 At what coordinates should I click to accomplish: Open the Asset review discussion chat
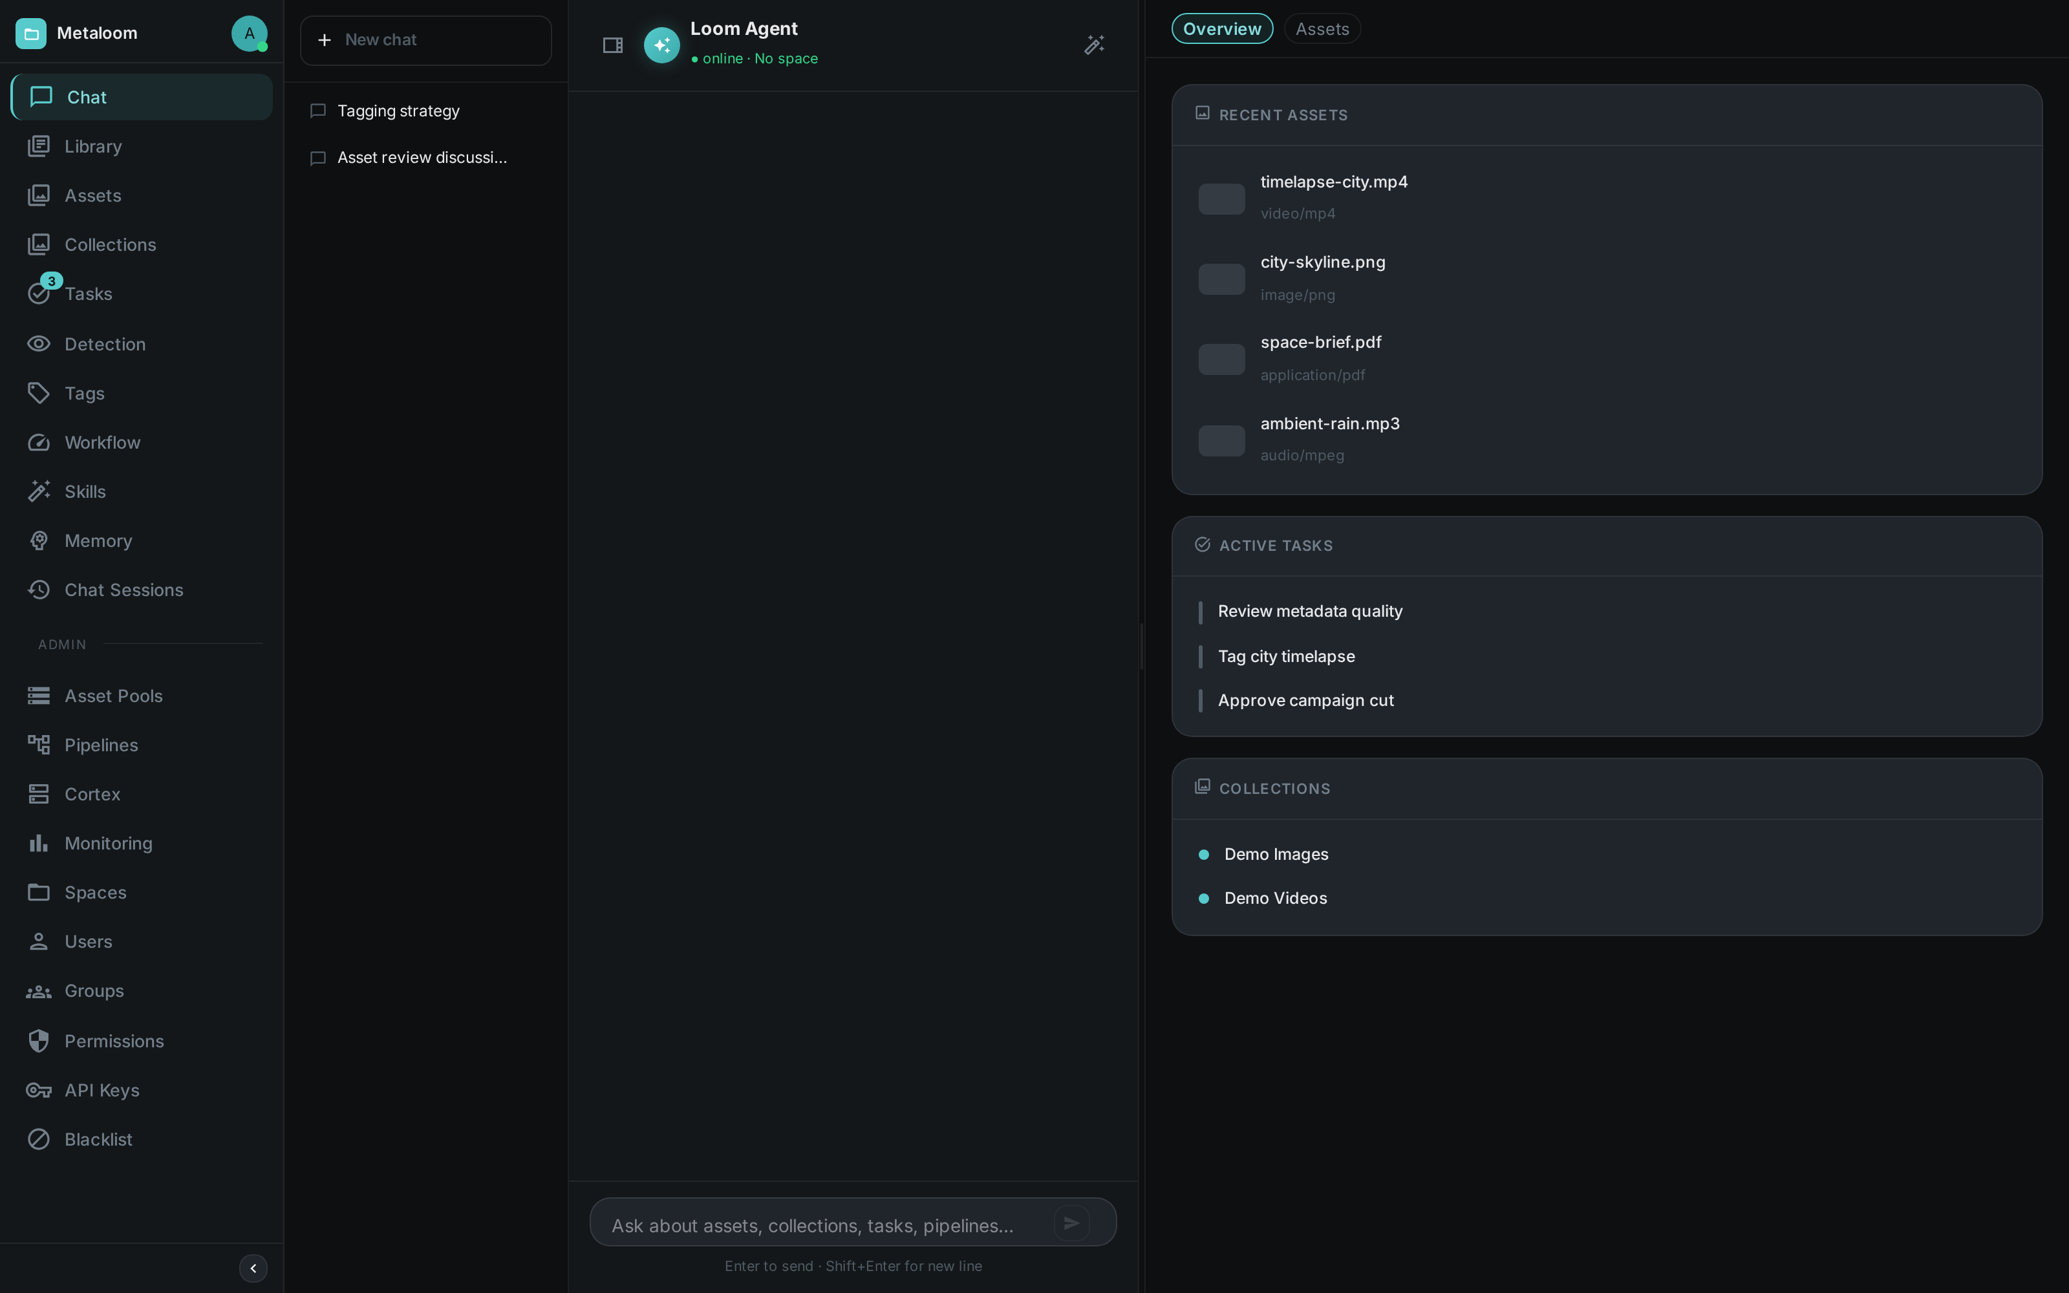coord(426,157)
